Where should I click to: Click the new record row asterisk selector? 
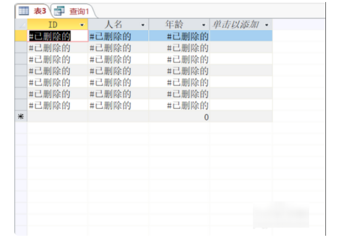point(21,116)
